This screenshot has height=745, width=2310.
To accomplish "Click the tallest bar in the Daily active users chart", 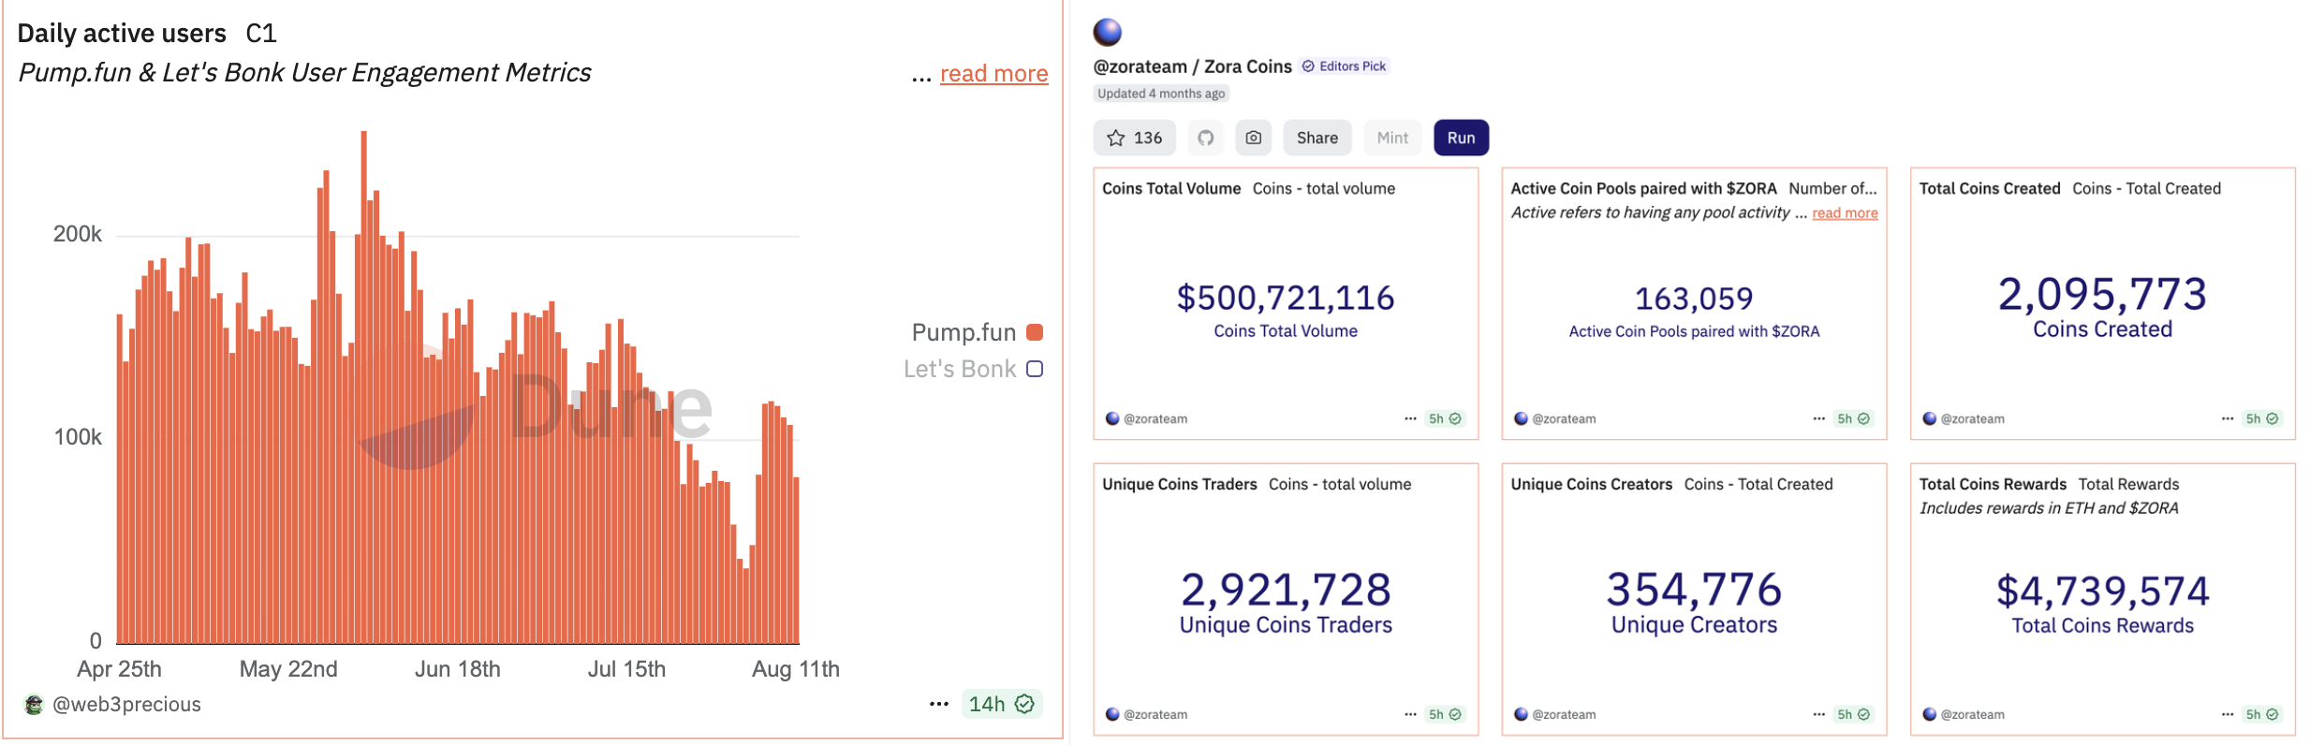I will 363,387.
